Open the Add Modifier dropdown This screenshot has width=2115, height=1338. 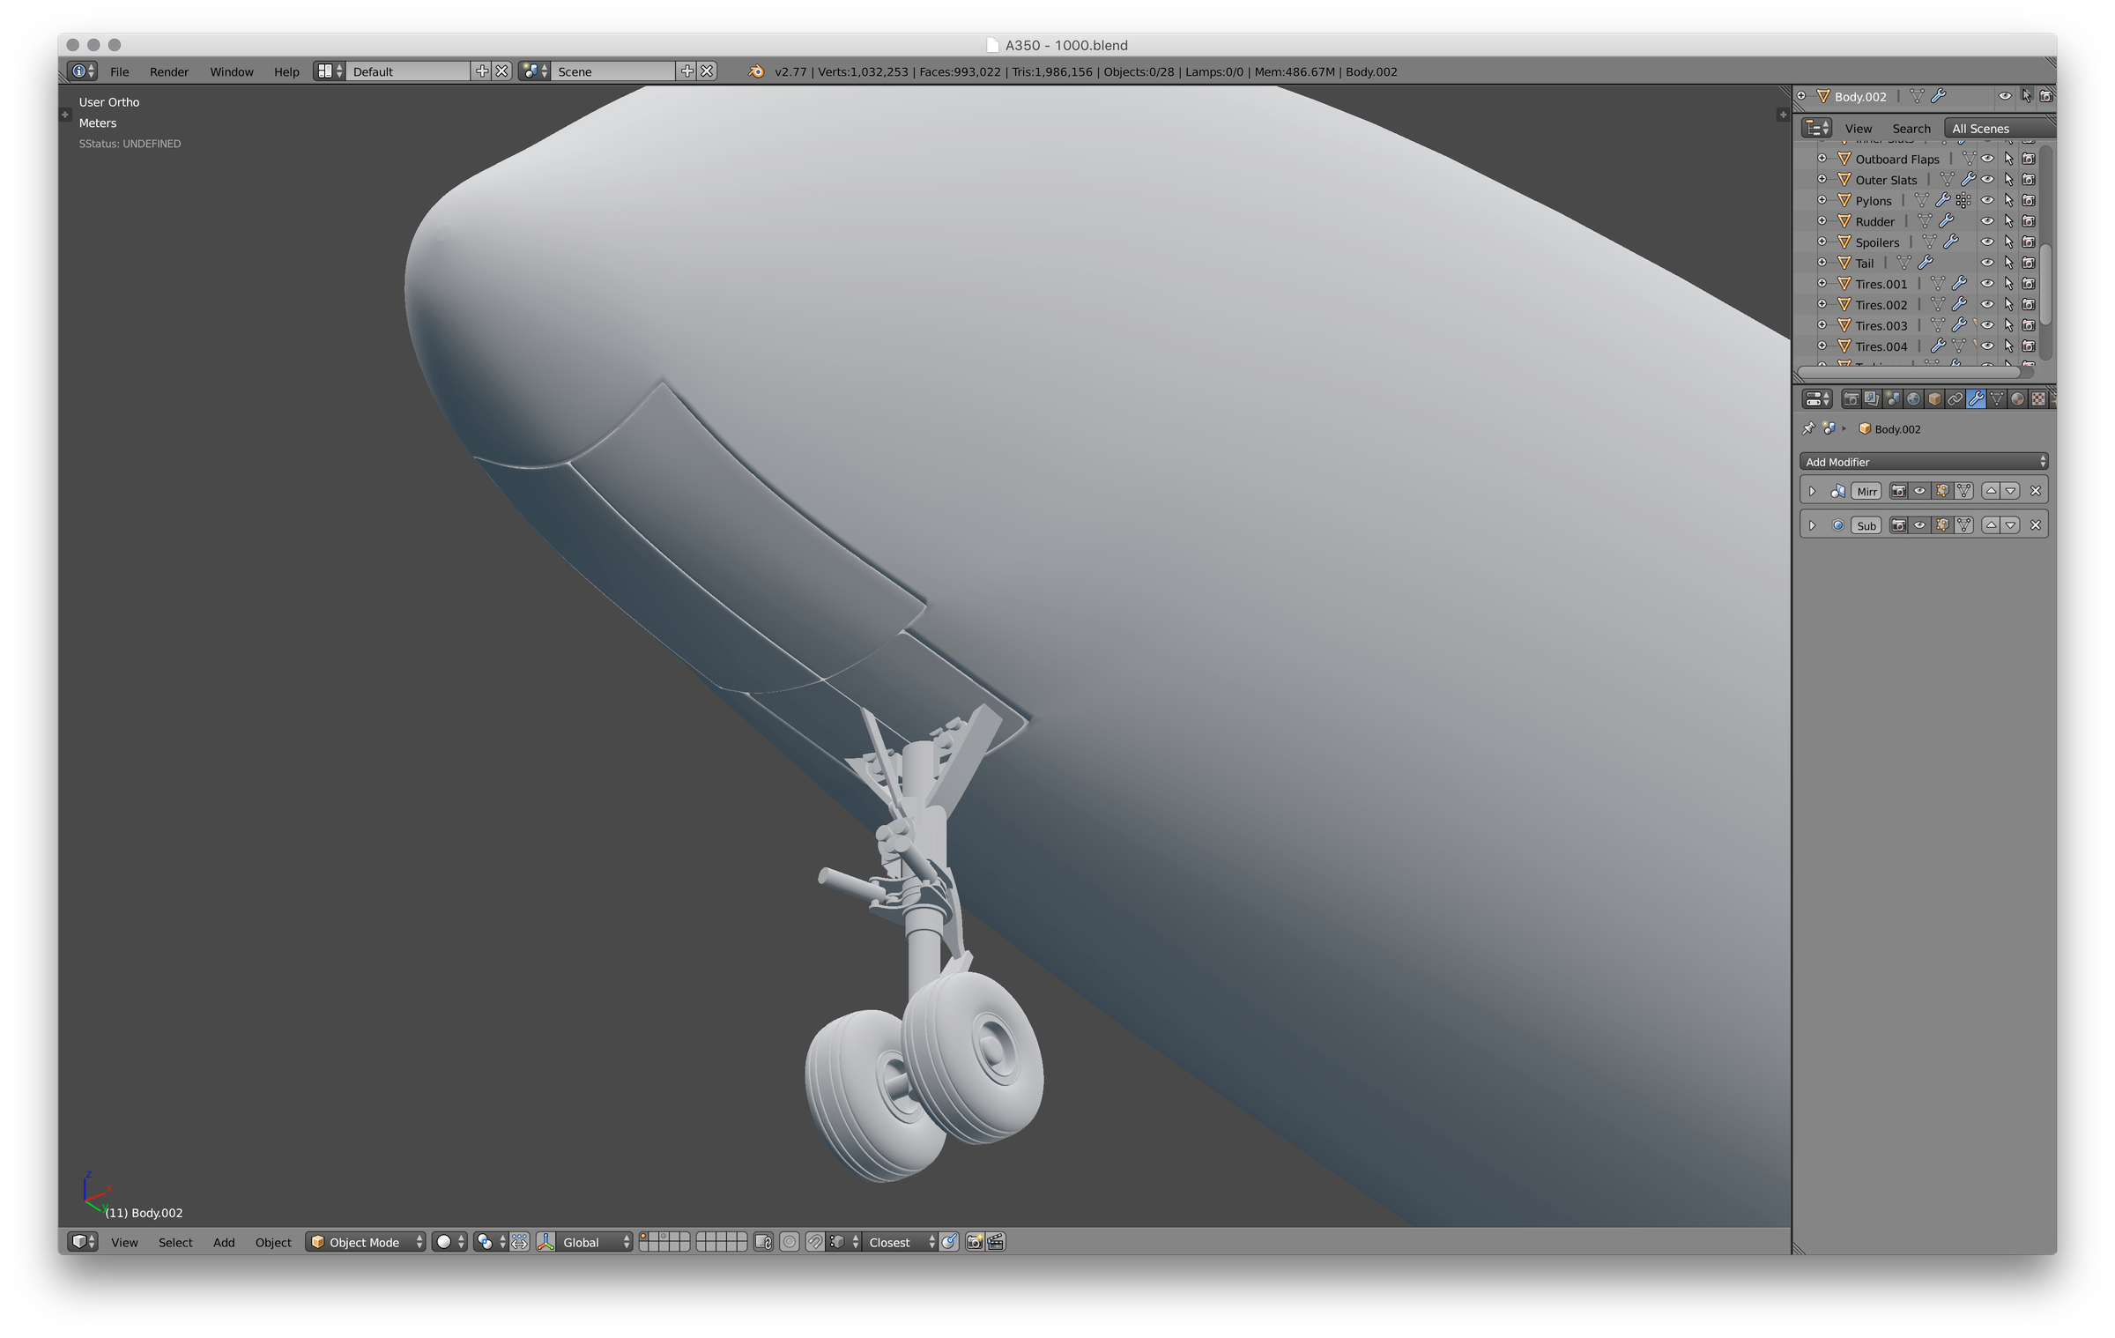(1923, 462)
